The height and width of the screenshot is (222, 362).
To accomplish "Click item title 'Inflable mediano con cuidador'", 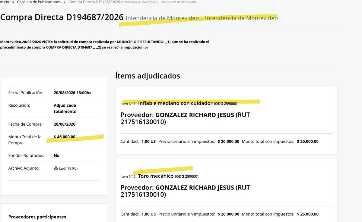I will click(x=175, y=103).
